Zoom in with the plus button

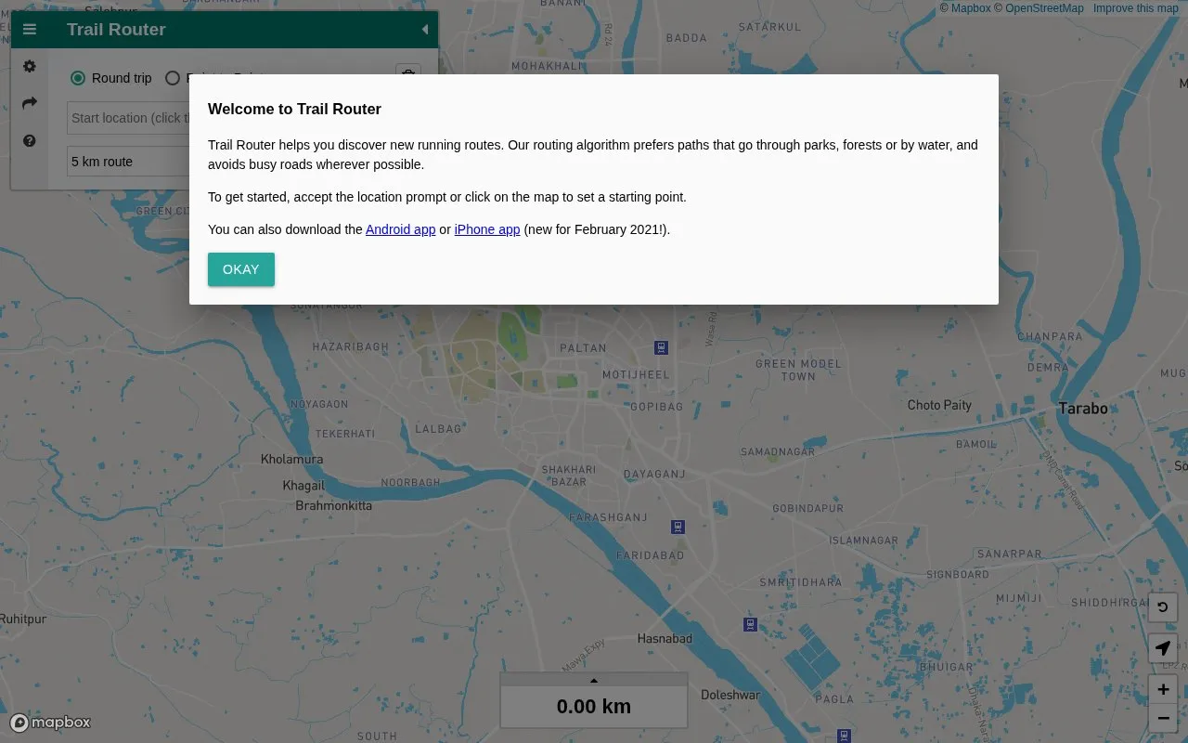(1163, 689)
